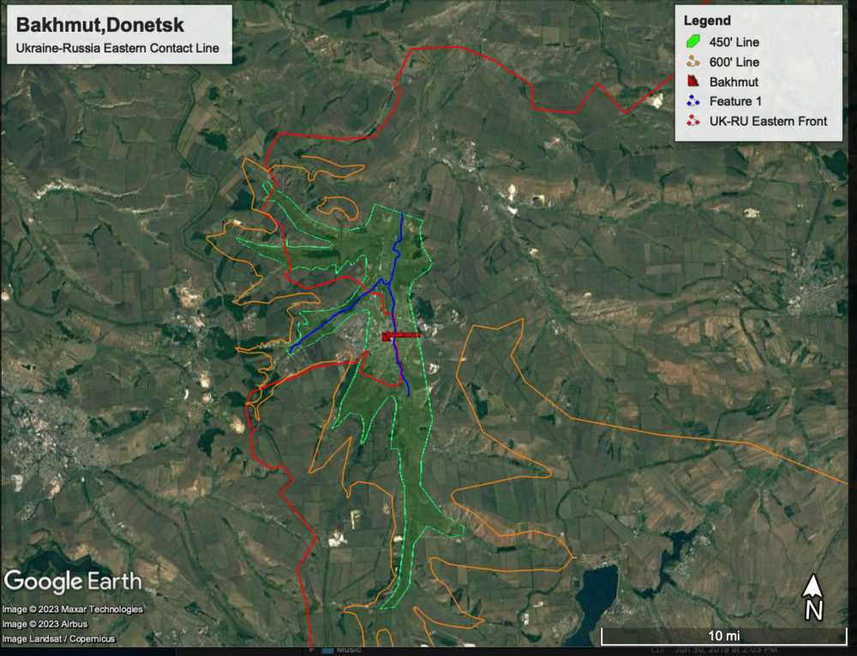This screenshot has width=857, height=656.
Task: Click the Image © 2023 Maxar Technologies attribution
Action: click(x=73, y=609)
